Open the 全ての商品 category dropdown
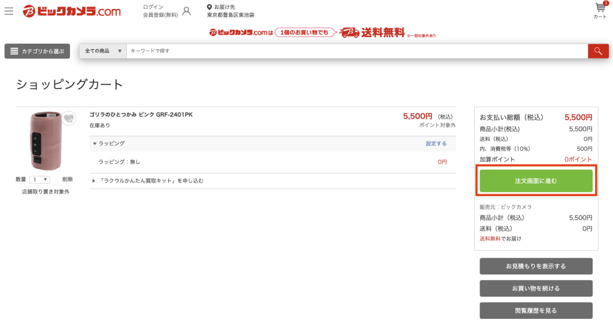 (x=103, y=51)
